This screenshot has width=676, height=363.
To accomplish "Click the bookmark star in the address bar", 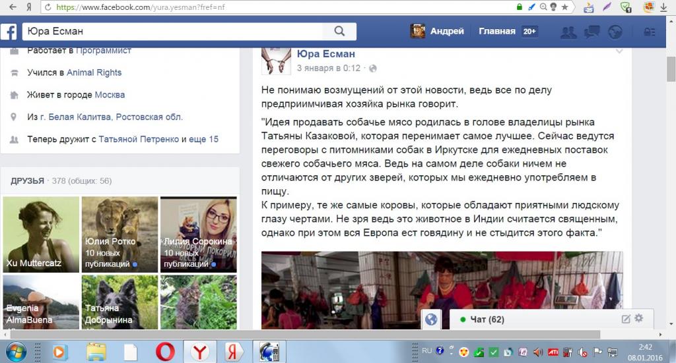I will click(x=564, y=8).
